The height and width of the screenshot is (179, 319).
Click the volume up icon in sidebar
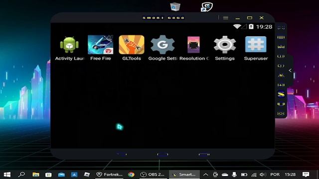point(281,56)
